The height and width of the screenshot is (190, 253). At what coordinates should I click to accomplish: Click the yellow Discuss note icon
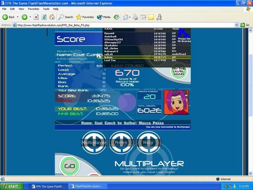coord(151,17)
